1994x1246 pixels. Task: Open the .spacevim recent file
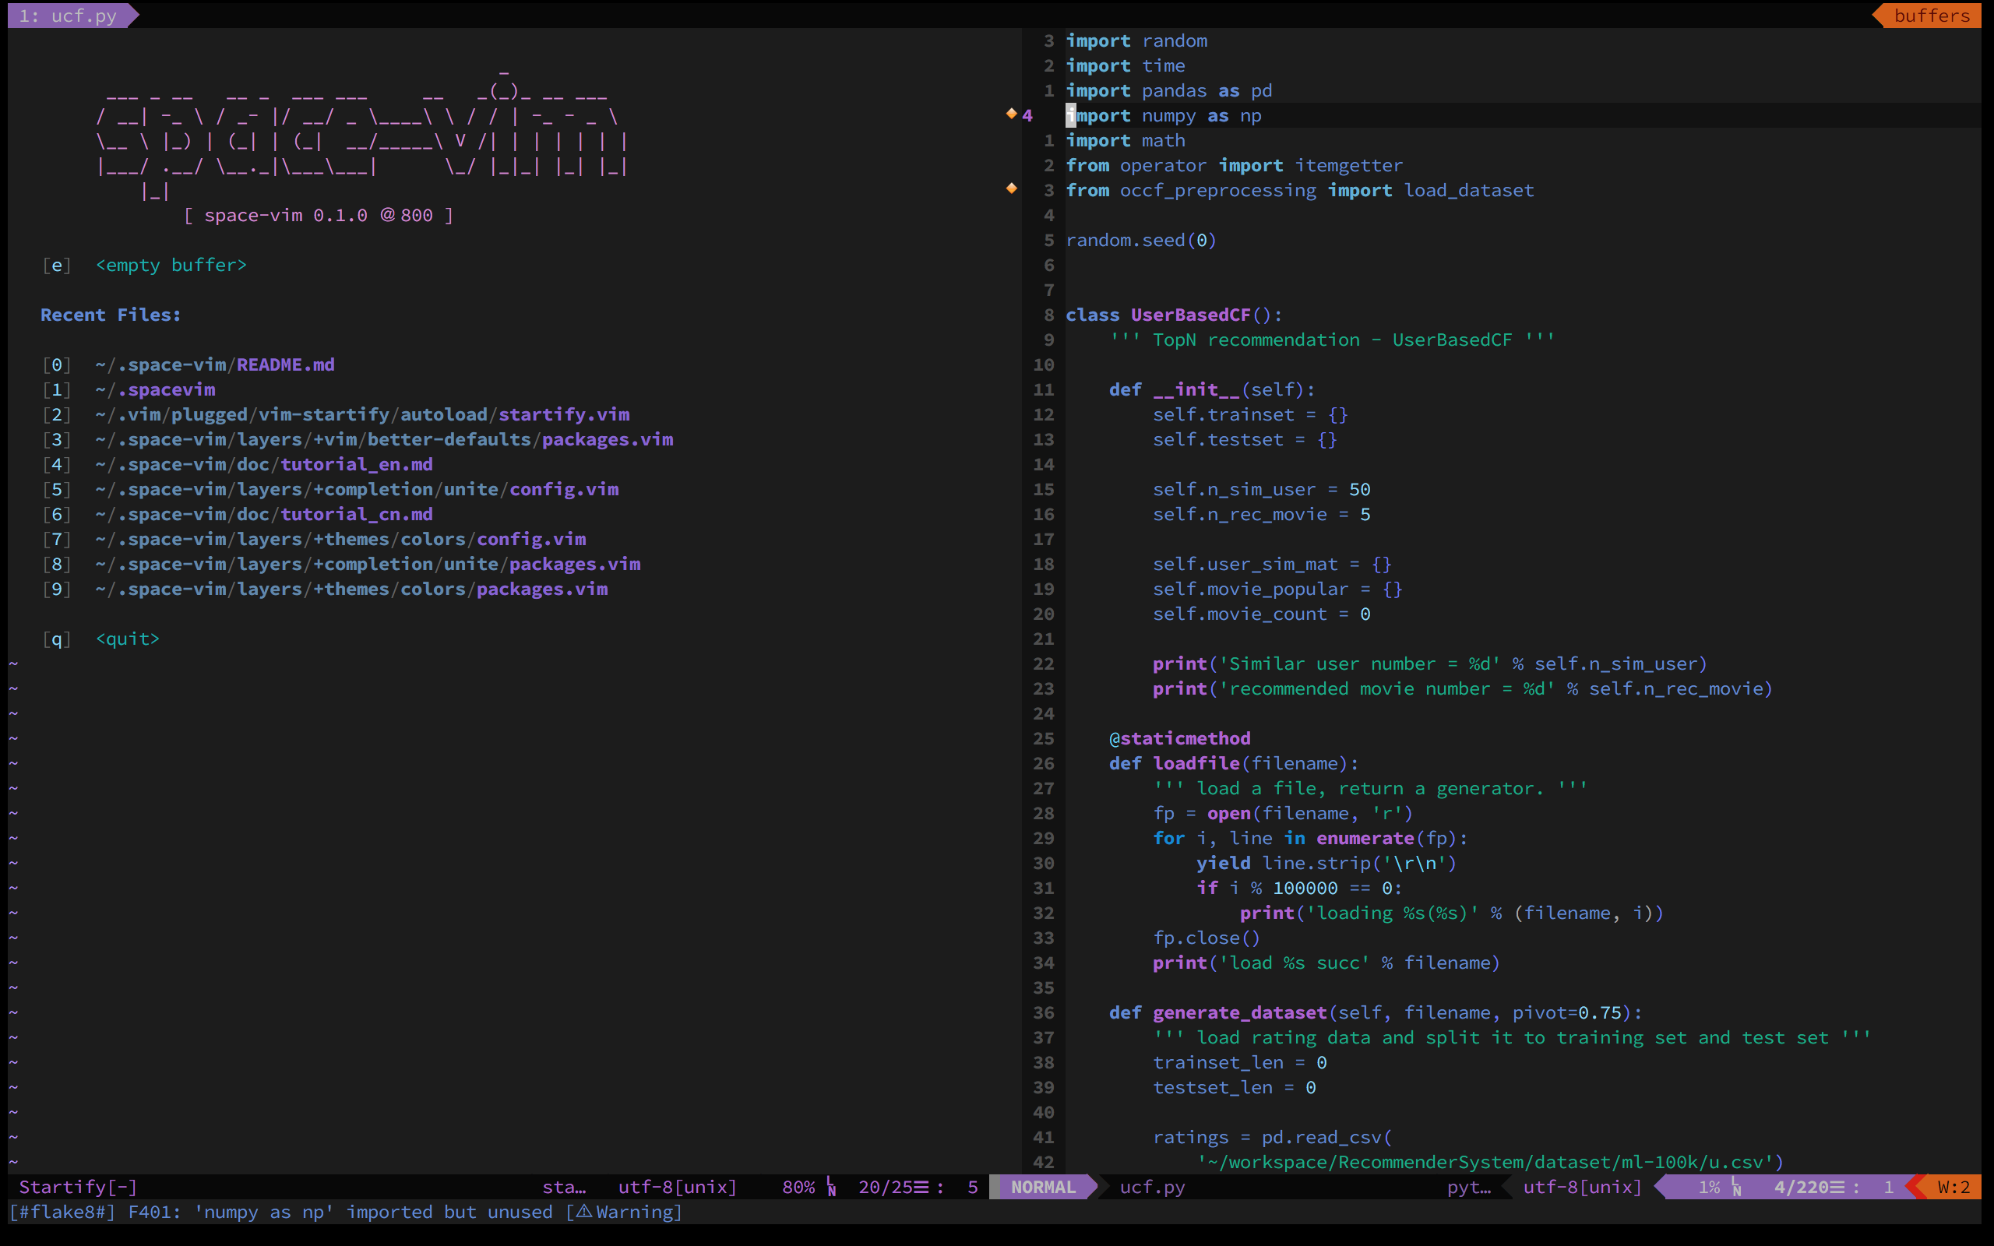coord(167,389)
